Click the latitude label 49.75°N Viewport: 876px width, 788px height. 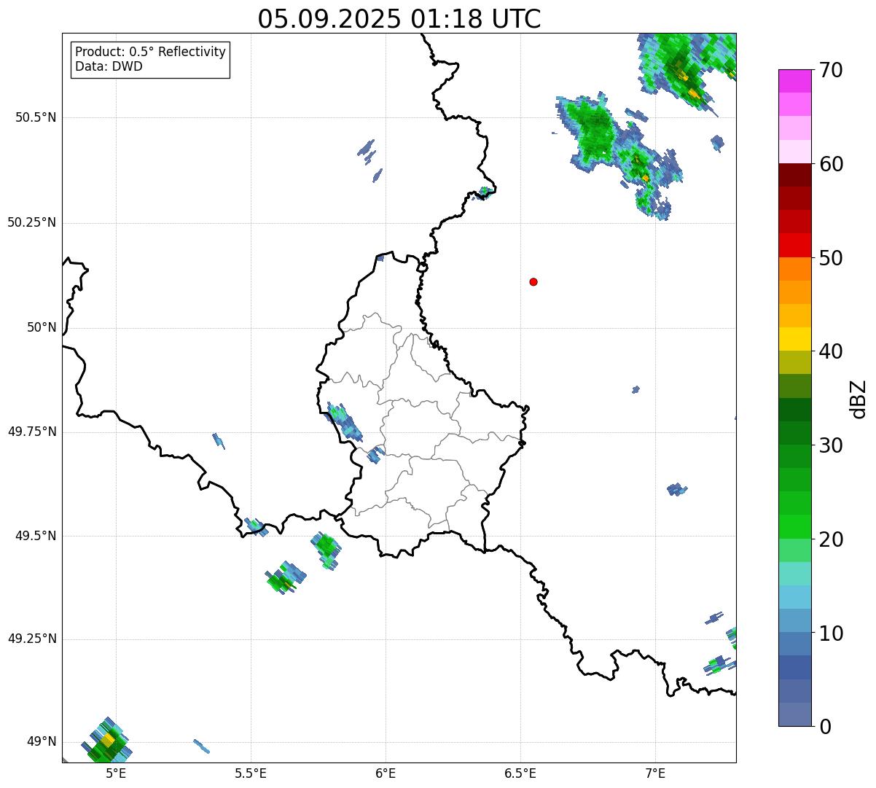pos(31,432)
